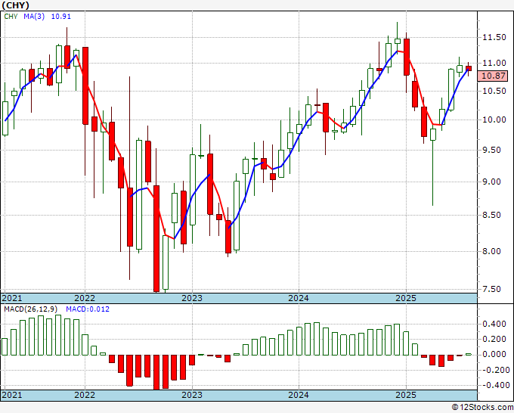
Task: Select the green CHY legend label
Action: coord(11,17)
